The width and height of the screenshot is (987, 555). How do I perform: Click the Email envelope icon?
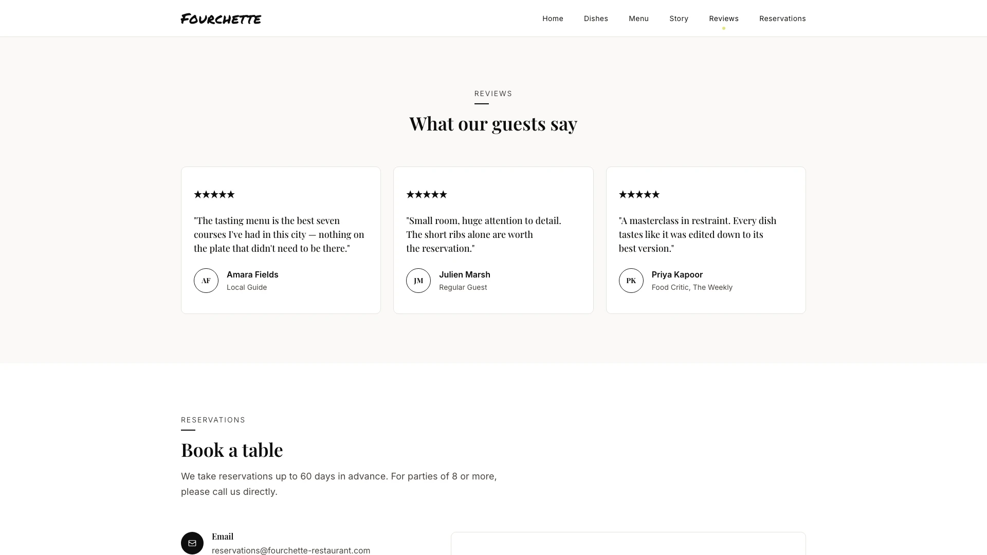tap(192, 543)
